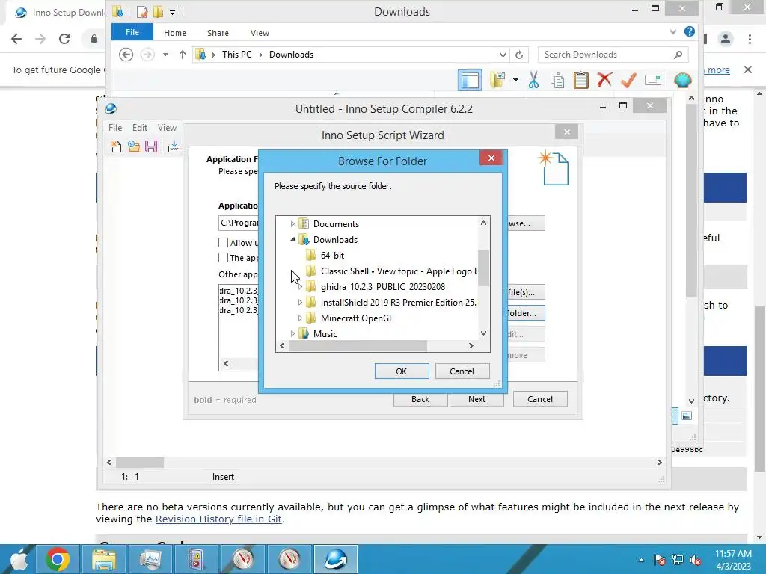The width and height of the screenshot is (766, 574).
Task: Open the Explorer View tab
Action: tap(260, 33)
